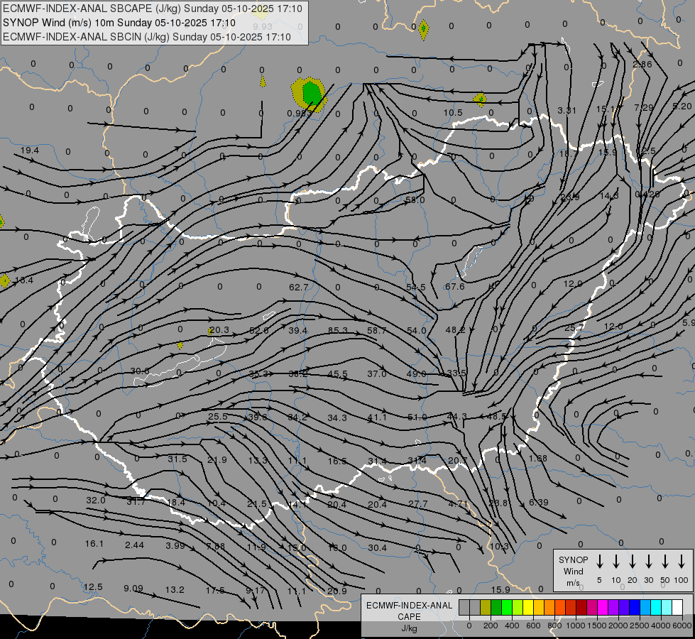
Task: Click the 4.71 value near southern border
Action: coord(457,504)
